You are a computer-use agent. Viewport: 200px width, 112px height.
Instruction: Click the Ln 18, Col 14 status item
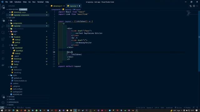pyautogui.click(x=140, y=108)
